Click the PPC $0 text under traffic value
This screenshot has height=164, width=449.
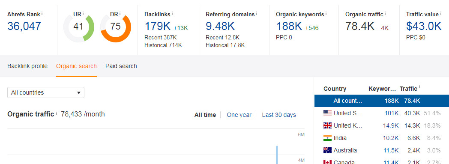pos(416,37)
